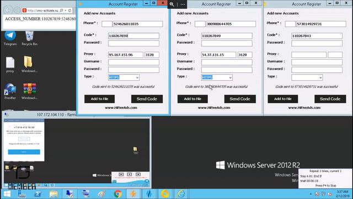Viewport: 353px width, 199px height.
Task: Open Server Manager from the taskbar
Action: 22,194
